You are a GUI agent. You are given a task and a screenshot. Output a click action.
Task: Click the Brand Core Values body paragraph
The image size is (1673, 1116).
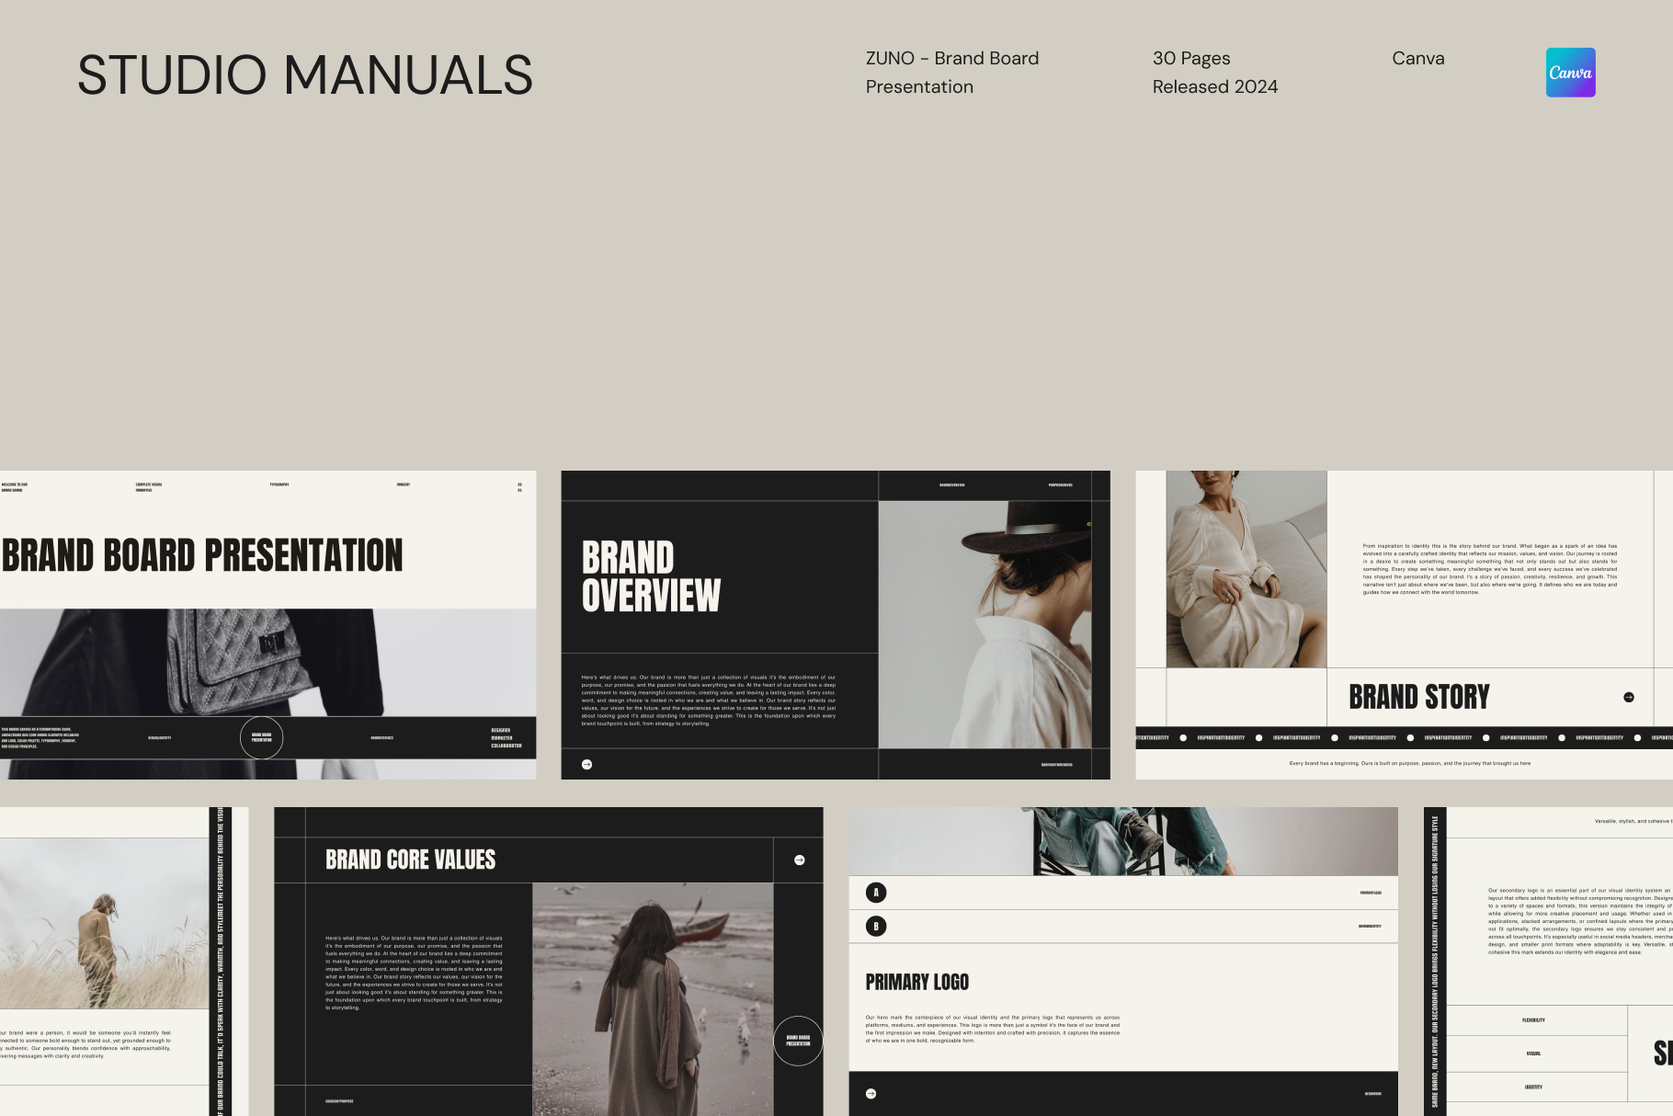coord(414,973)
